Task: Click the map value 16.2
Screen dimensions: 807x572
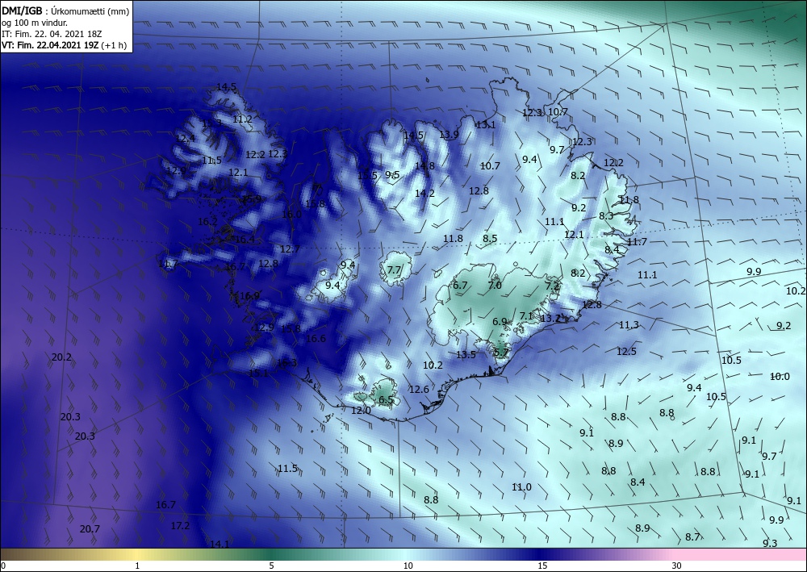Action: coord(207,222)
